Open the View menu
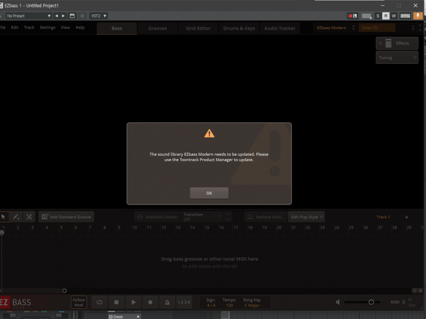 pyautogui.click(x=65, y=28)
